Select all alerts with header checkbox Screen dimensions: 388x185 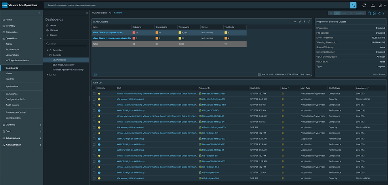pyautogui.click(x=94, y=88)
